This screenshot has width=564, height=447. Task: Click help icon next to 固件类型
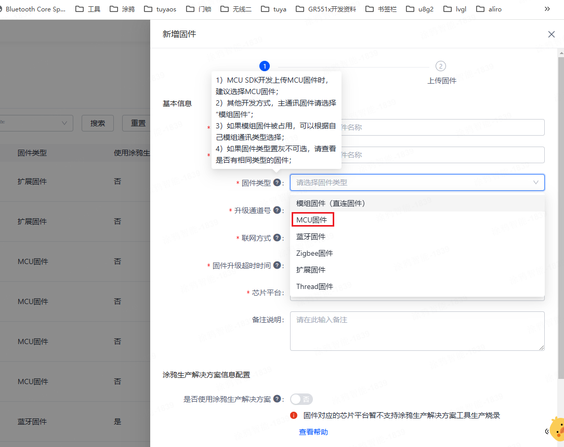277,182
